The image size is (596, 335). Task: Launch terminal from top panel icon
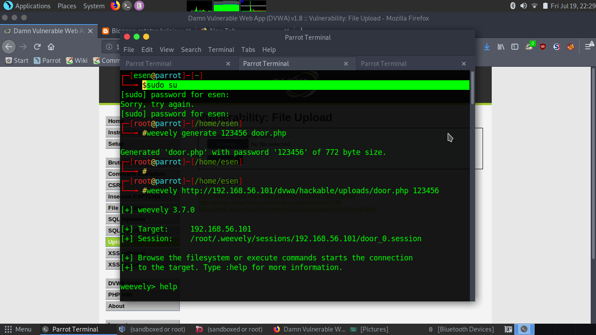[127, 6]
